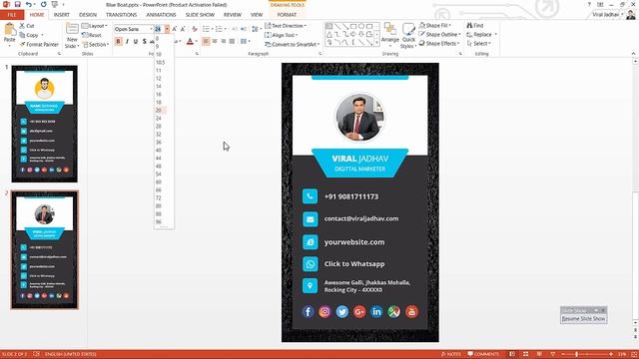
Task: Open Comments pane from status bar
Action: pyautogui.click(x=483, y=354)
